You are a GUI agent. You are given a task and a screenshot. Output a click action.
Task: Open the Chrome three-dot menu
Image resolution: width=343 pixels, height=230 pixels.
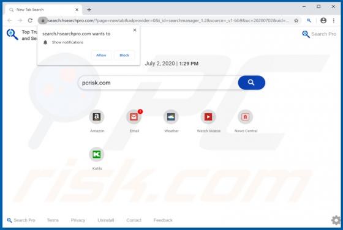(x=334, y=21)
